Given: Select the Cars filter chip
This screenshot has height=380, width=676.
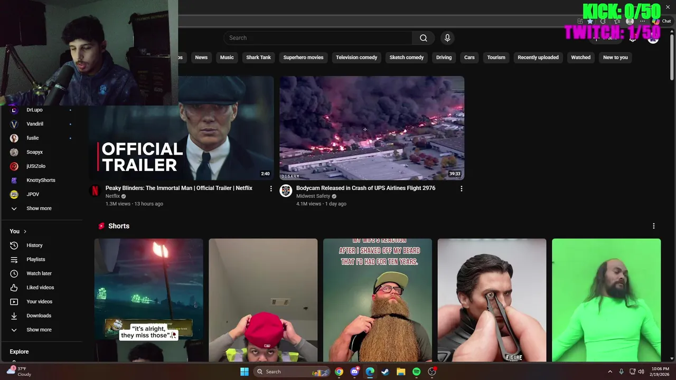Looking at the screenshot, I should (470, 58).
